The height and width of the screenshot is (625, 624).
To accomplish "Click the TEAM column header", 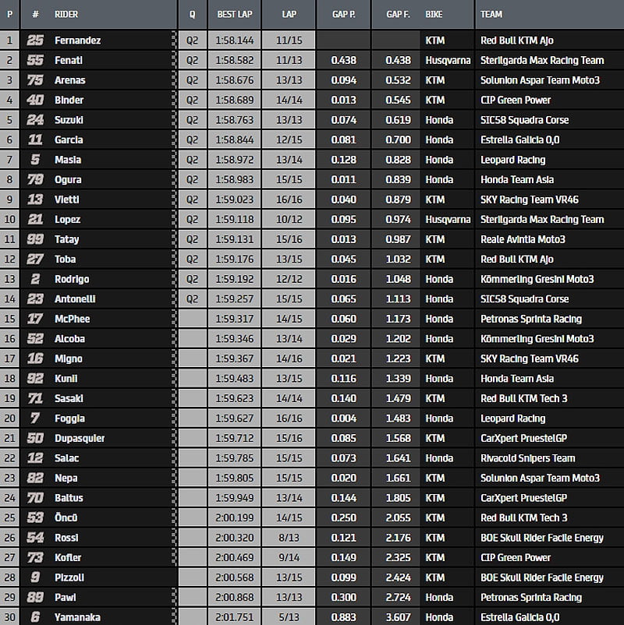I will (491, 14).
